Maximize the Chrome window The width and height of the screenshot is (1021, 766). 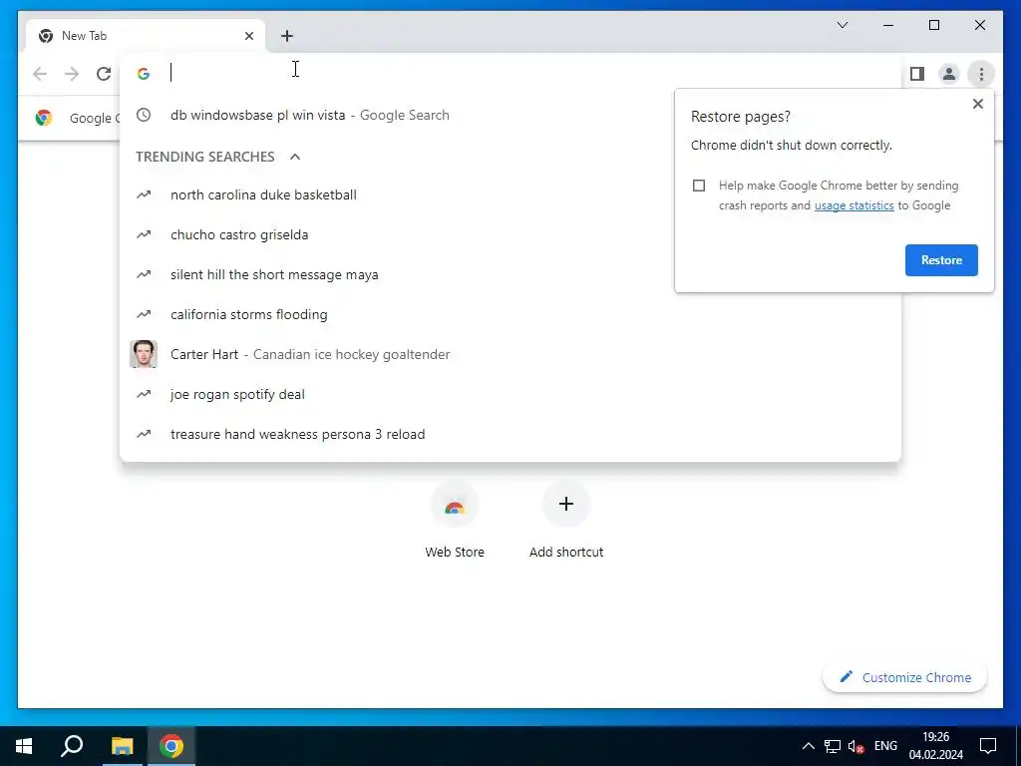(x=933, y=25)
